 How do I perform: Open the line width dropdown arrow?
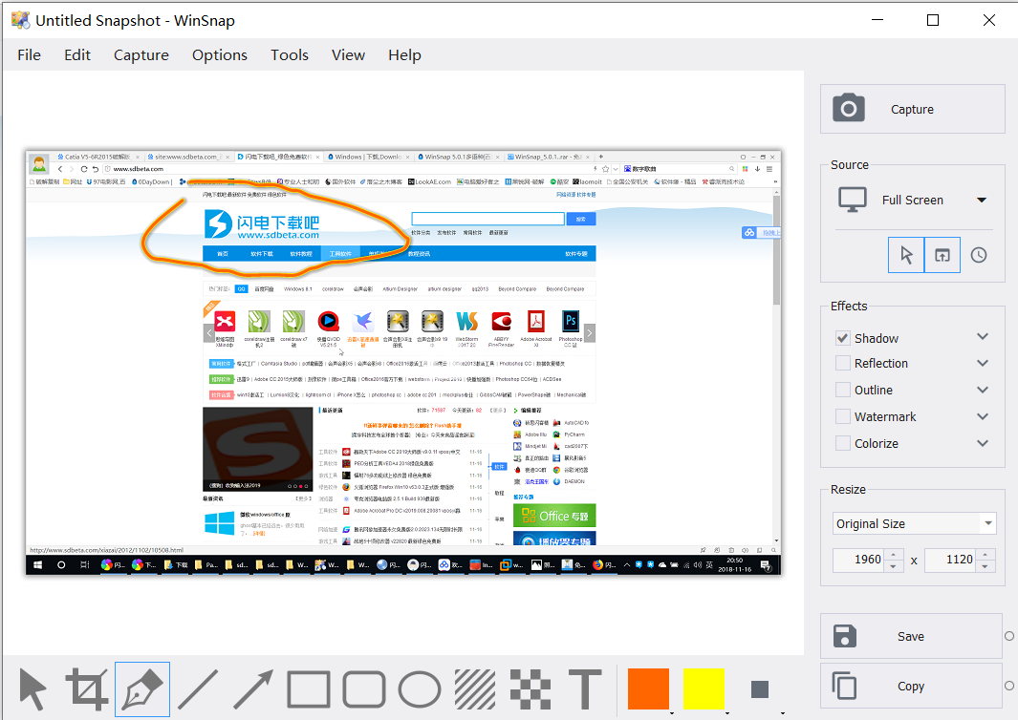coord(782,712)
